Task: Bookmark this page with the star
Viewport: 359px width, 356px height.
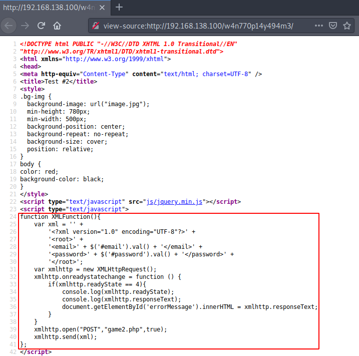Action: [x=347, y=26]
